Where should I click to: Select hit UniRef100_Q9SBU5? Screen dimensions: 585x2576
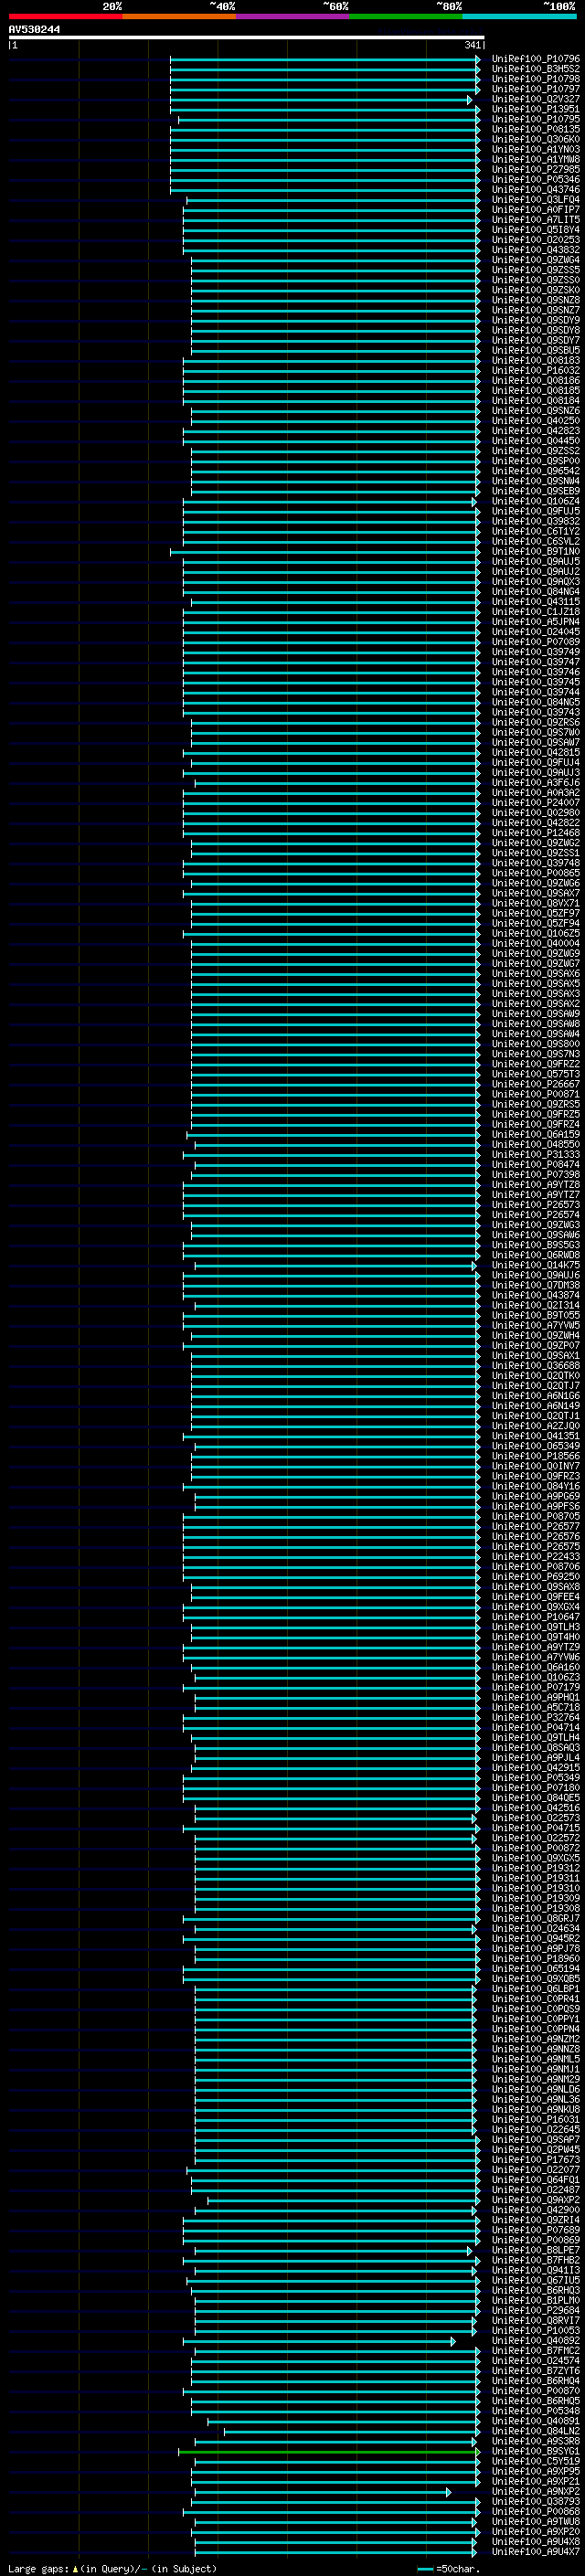point(536,350)
